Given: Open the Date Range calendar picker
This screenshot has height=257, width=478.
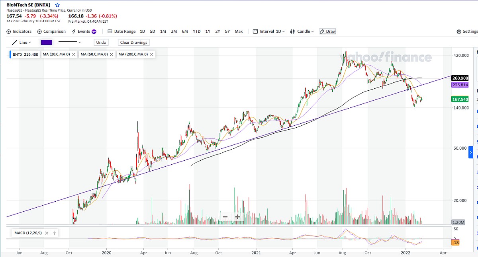Looking at the screenshot, I should pyautogui.click(x=121, y=31).
